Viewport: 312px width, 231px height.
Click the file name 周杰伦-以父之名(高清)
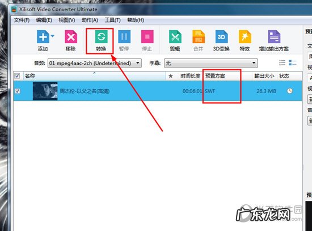click(85, 91)
